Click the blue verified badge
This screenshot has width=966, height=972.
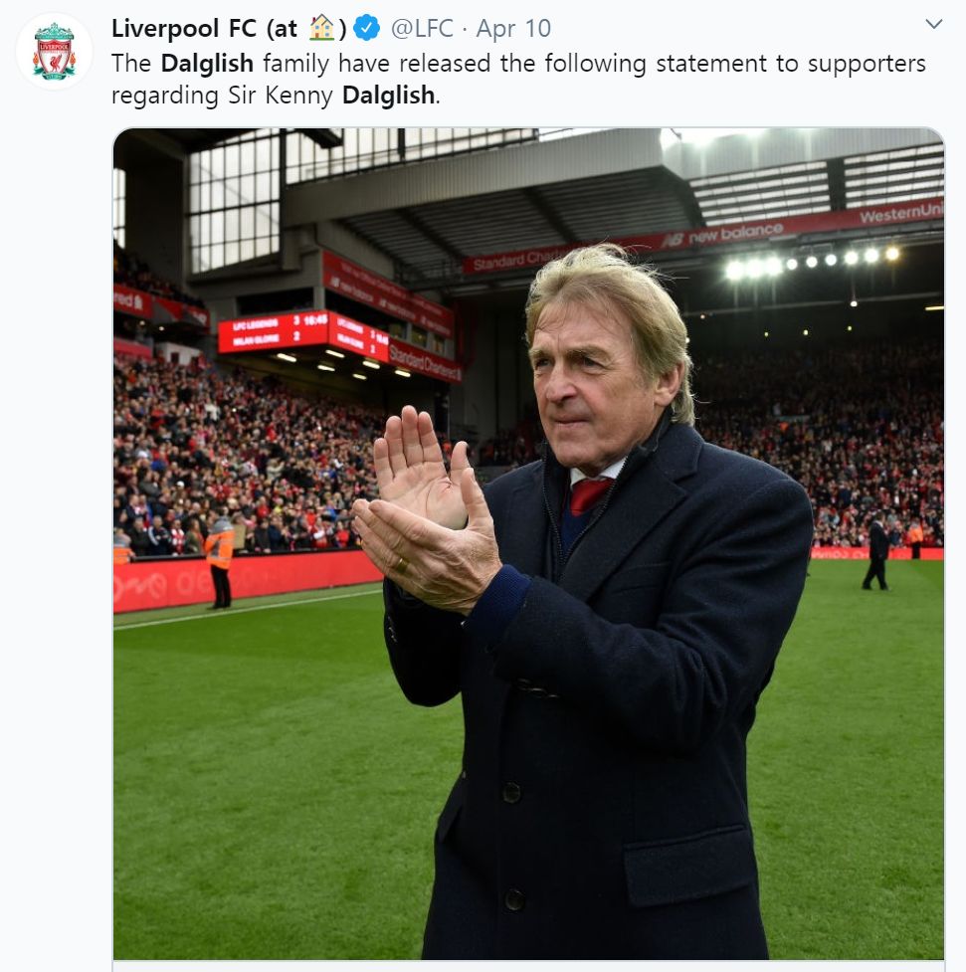coord(367,28)
